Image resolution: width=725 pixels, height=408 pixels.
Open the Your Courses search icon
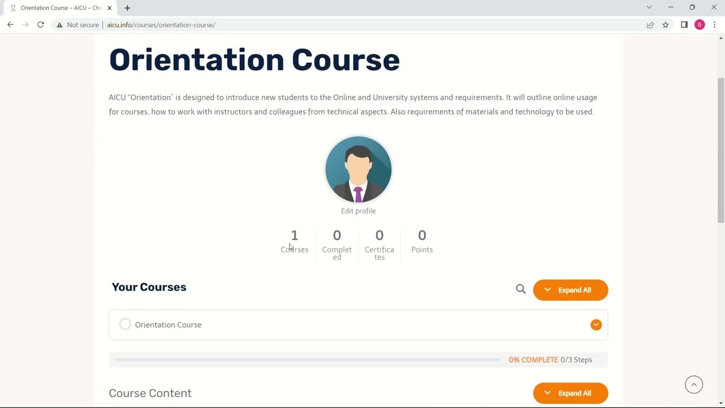pyautogui.click(x=521, y=290)
